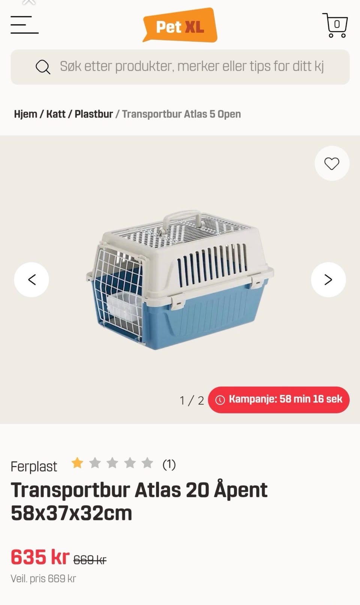
Task: Show previous product image
Action: click(31, 280)
